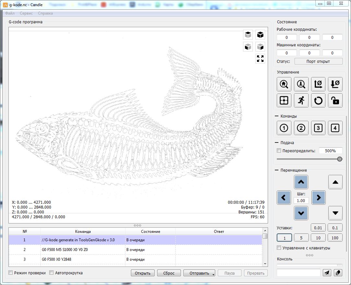This screenshot has width=351, height=285.
Task: Clear console with the eraser icon
Action: tap(338, 273)
